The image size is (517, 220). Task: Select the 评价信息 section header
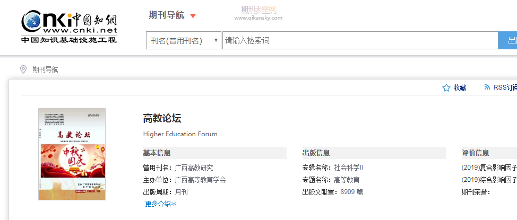[476, 153]
